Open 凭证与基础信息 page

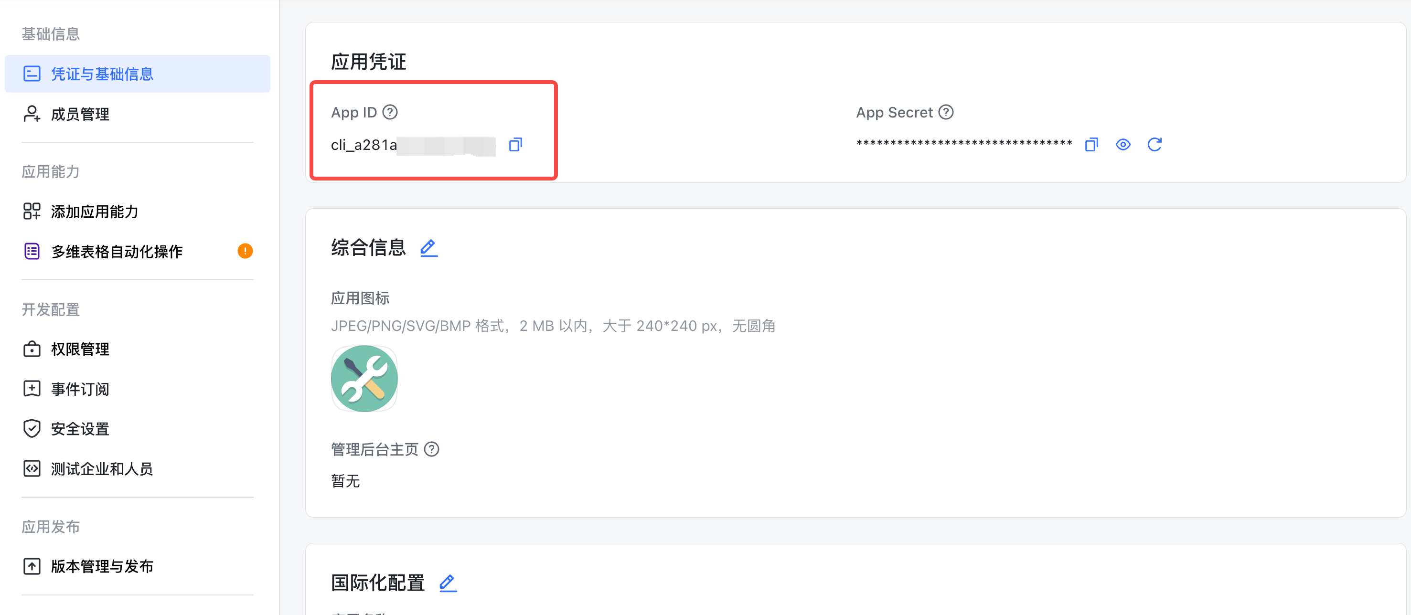click(102, 74)
